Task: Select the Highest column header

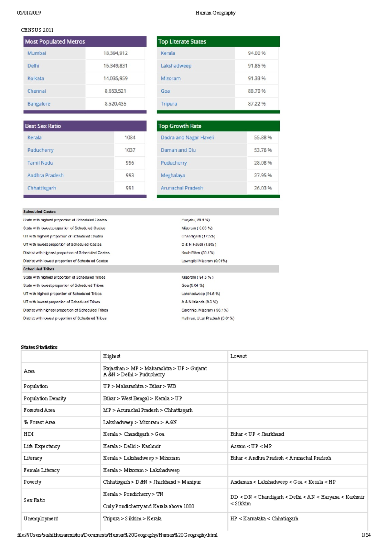Action: 112,356
